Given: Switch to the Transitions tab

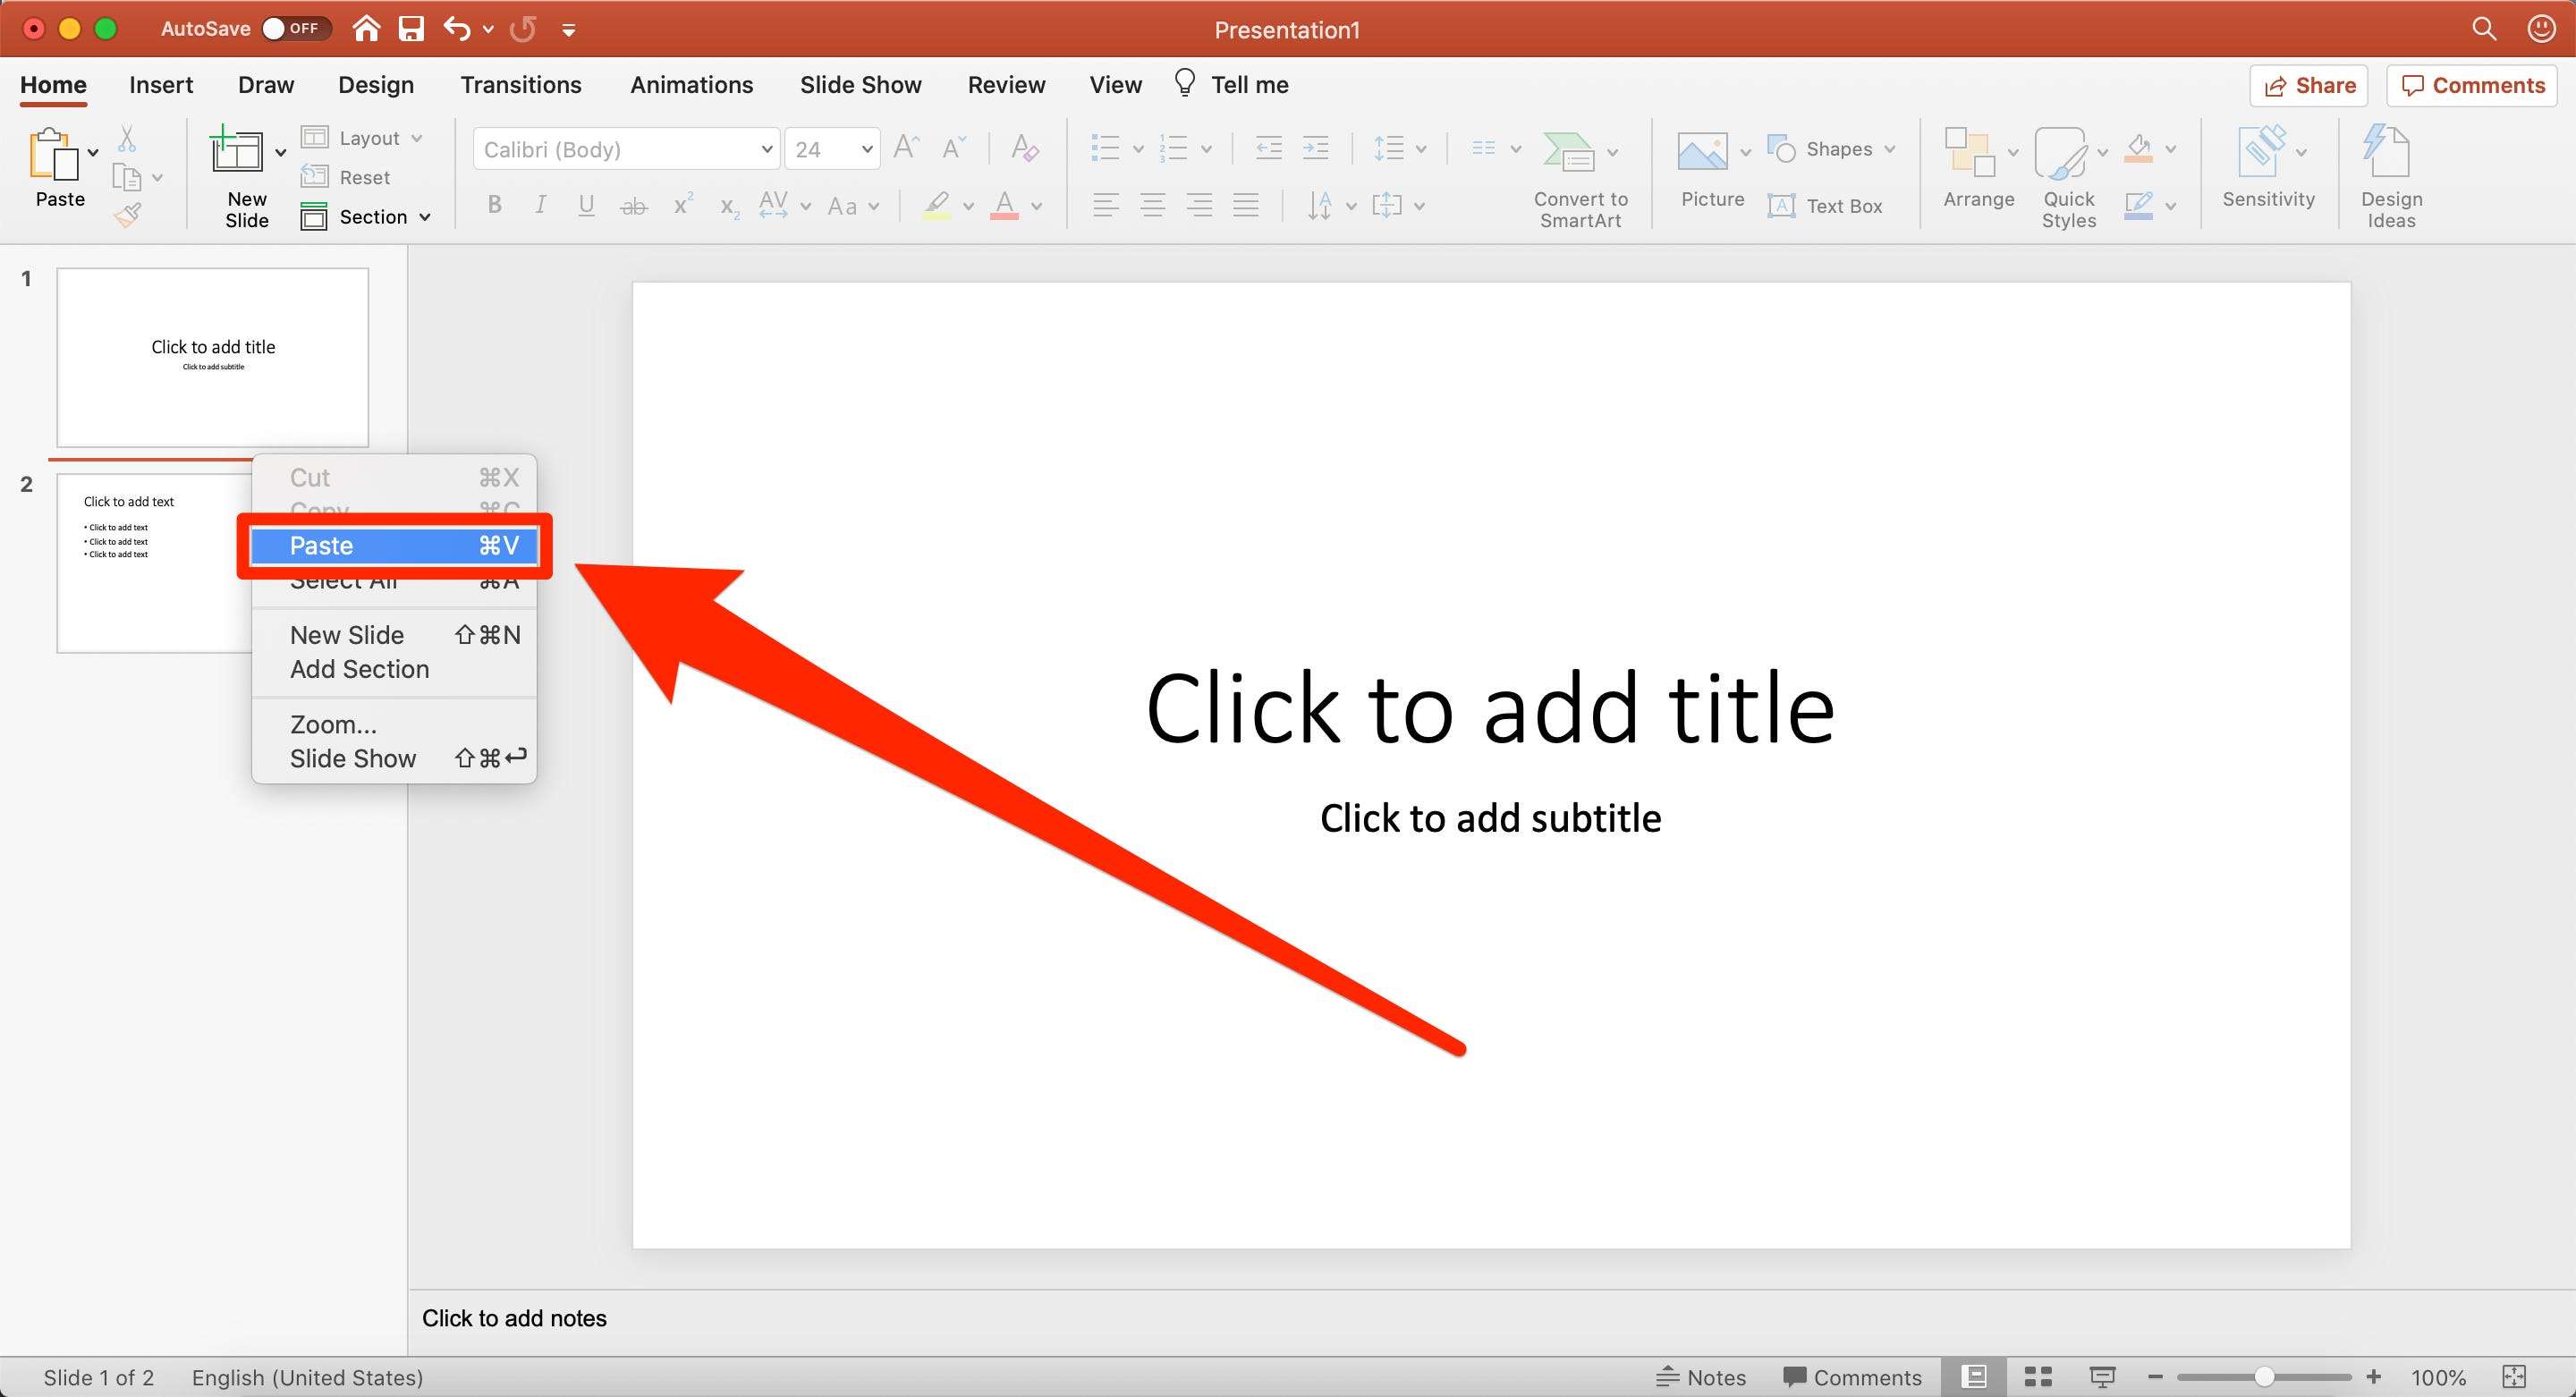Looking at the screenshot, I should tap(520, 82).
